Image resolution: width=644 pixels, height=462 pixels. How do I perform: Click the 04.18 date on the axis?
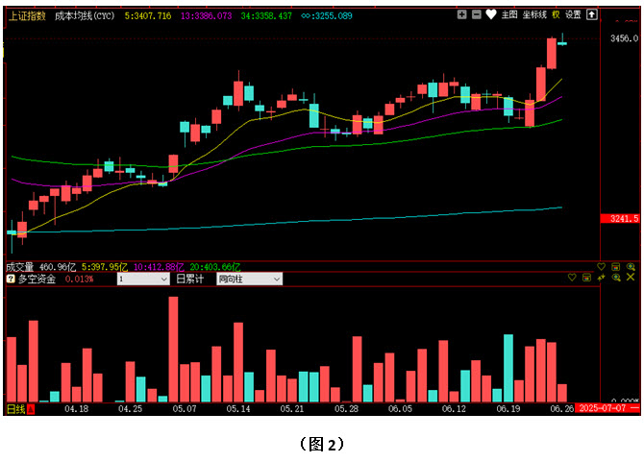(x=76, y=408)
